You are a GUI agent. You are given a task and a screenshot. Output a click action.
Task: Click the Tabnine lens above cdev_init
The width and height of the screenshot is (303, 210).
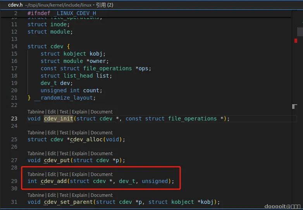tap(36, 112)
